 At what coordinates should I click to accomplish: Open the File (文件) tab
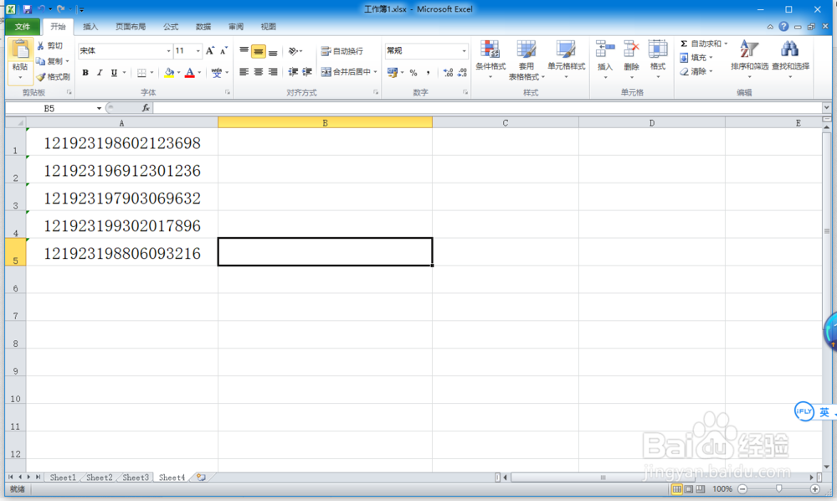[23, 27]
